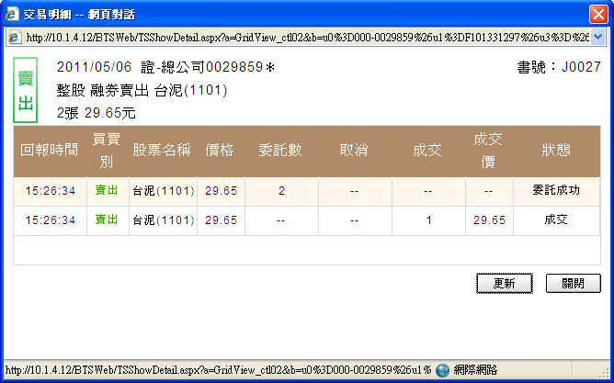Click the 關閉 close button
This screenshot has height=383, width=614.
pos(573,283)
